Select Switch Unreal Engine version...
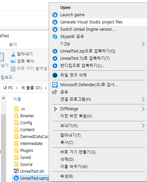Screen dimensions: 147x182 coord(87,29)
